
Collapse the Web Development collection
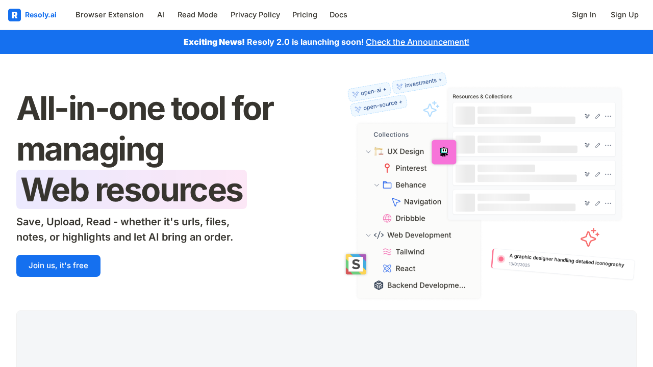click(x=368, y=235)
